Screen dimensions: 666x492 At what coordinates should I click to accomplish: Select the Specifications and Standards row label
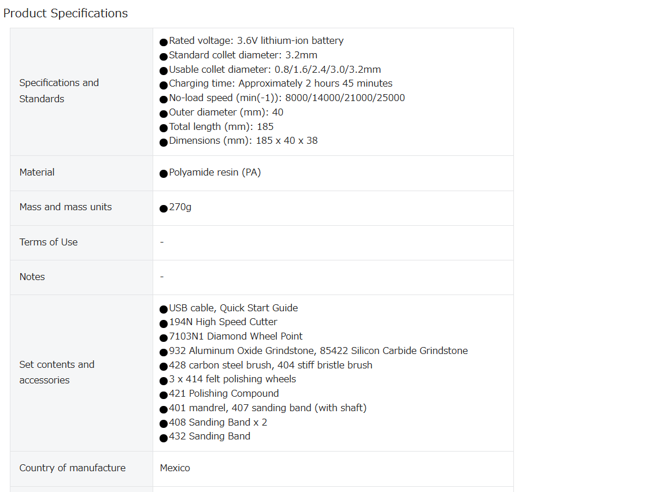pyautogui.click(x=59, y=91)
